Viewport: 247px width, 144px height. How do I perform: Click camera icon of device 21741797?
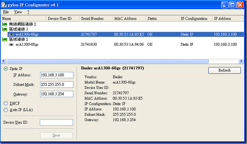pyautogui.click(x=11, y=34)
